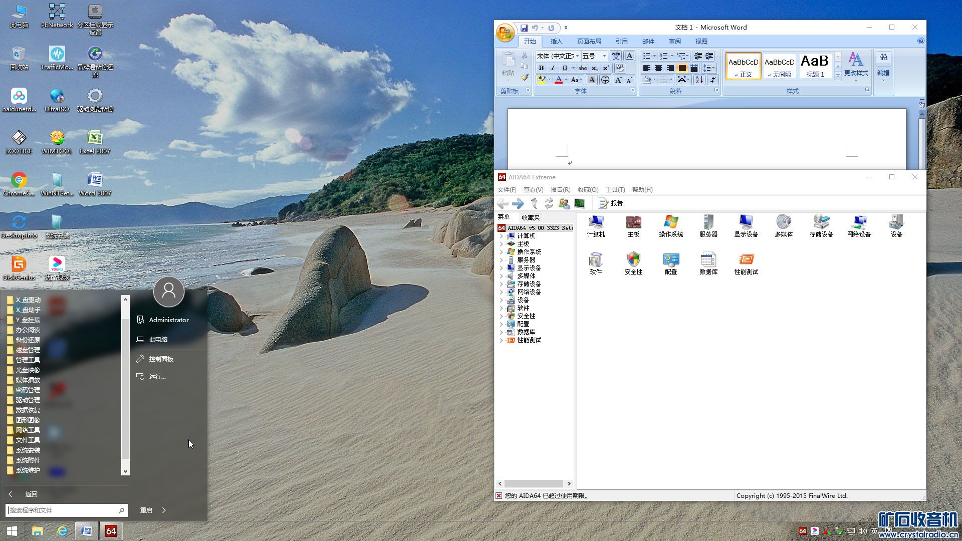
Task: Open the 操作系统 icon in AIDA64 main panel
Action: [x=671, y=226]
